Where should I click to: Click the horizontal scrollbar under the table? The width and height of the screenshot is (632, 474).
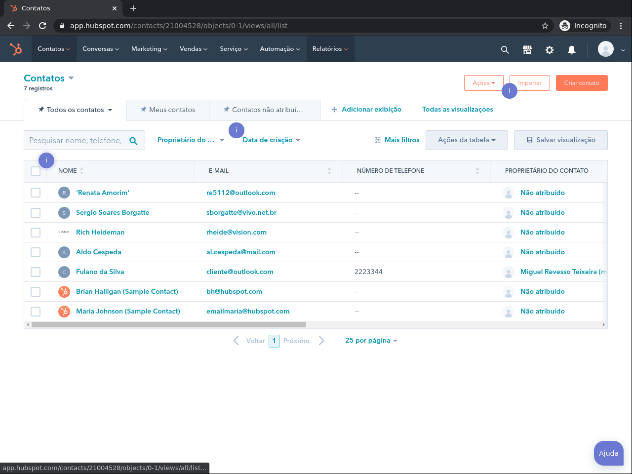(168, 325)
